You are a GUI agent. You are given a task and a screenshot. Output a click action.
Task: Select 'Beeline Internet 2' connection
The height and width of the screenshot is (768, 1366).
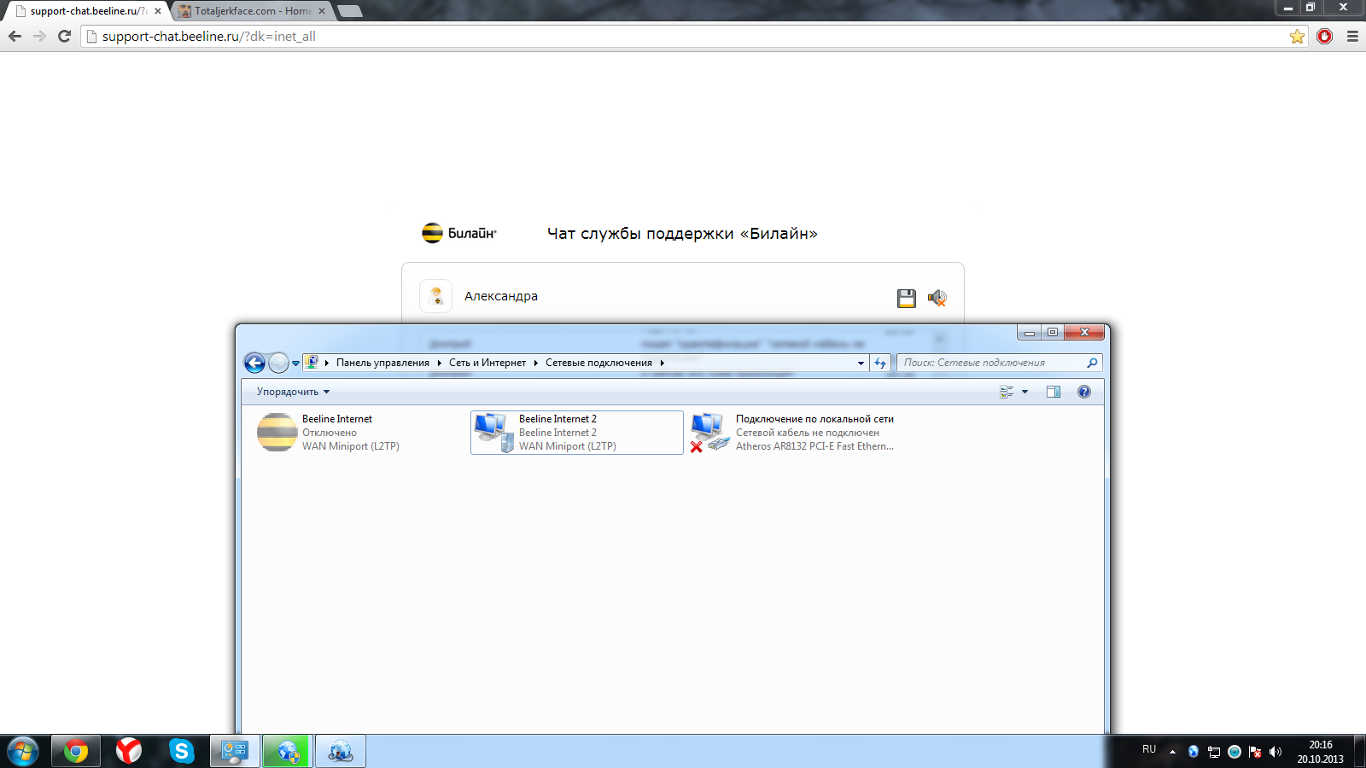point(576,433)
